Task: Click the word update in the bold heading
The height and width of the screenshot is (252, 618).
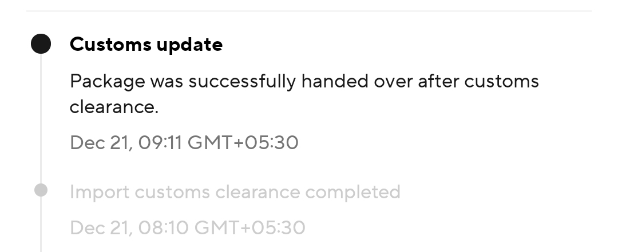Action: coord(189,45)
